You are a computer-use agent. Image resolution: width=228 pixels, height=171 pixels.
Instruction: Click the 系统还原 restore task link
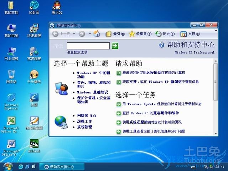[x=152, y=122]
